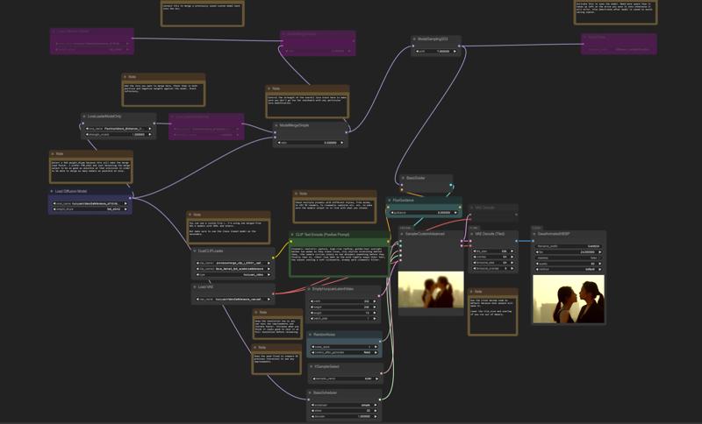Decrease the ModelMergeSimple ratio with left arrow
The height and width of the screenshot is (424, 702).
pos(279,143)
